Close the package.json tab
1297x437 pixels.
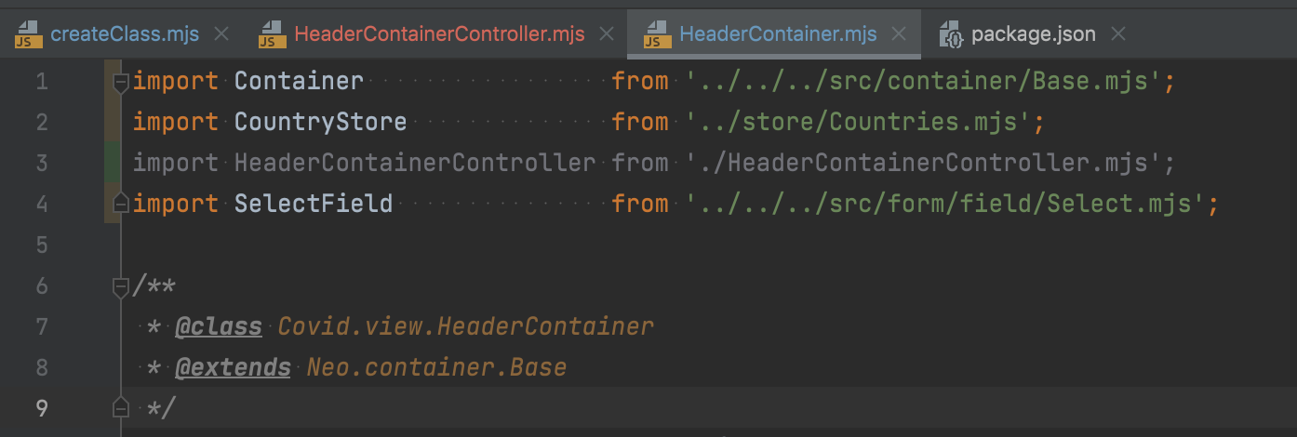pyautogui.click(x=1118, y=34)
